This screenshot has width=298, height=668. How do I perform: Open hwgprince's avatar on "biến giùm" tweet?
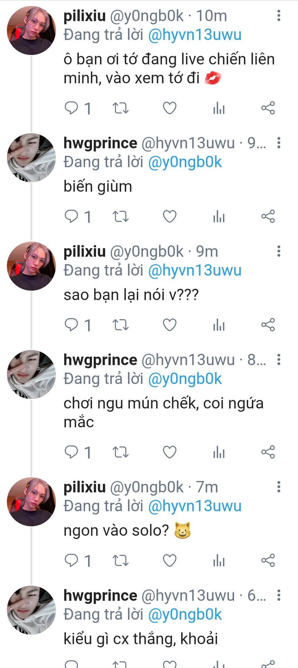(x=31, y=158)
